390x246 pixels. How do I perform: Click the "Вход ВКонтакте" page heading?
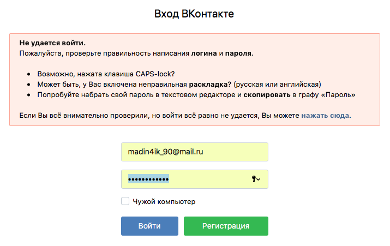(194, 14)
